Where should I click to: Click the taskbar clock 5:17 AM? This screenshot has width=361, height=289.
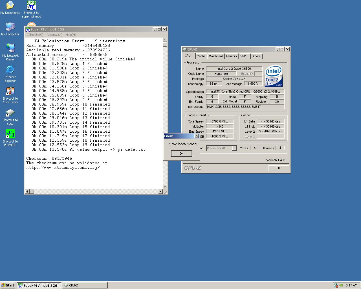pos(351,285)
